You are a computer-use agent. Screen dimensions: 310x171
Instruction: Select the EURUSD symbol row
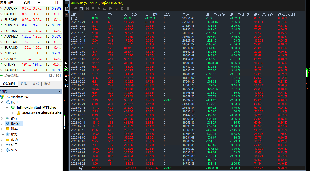click(31, 31)
